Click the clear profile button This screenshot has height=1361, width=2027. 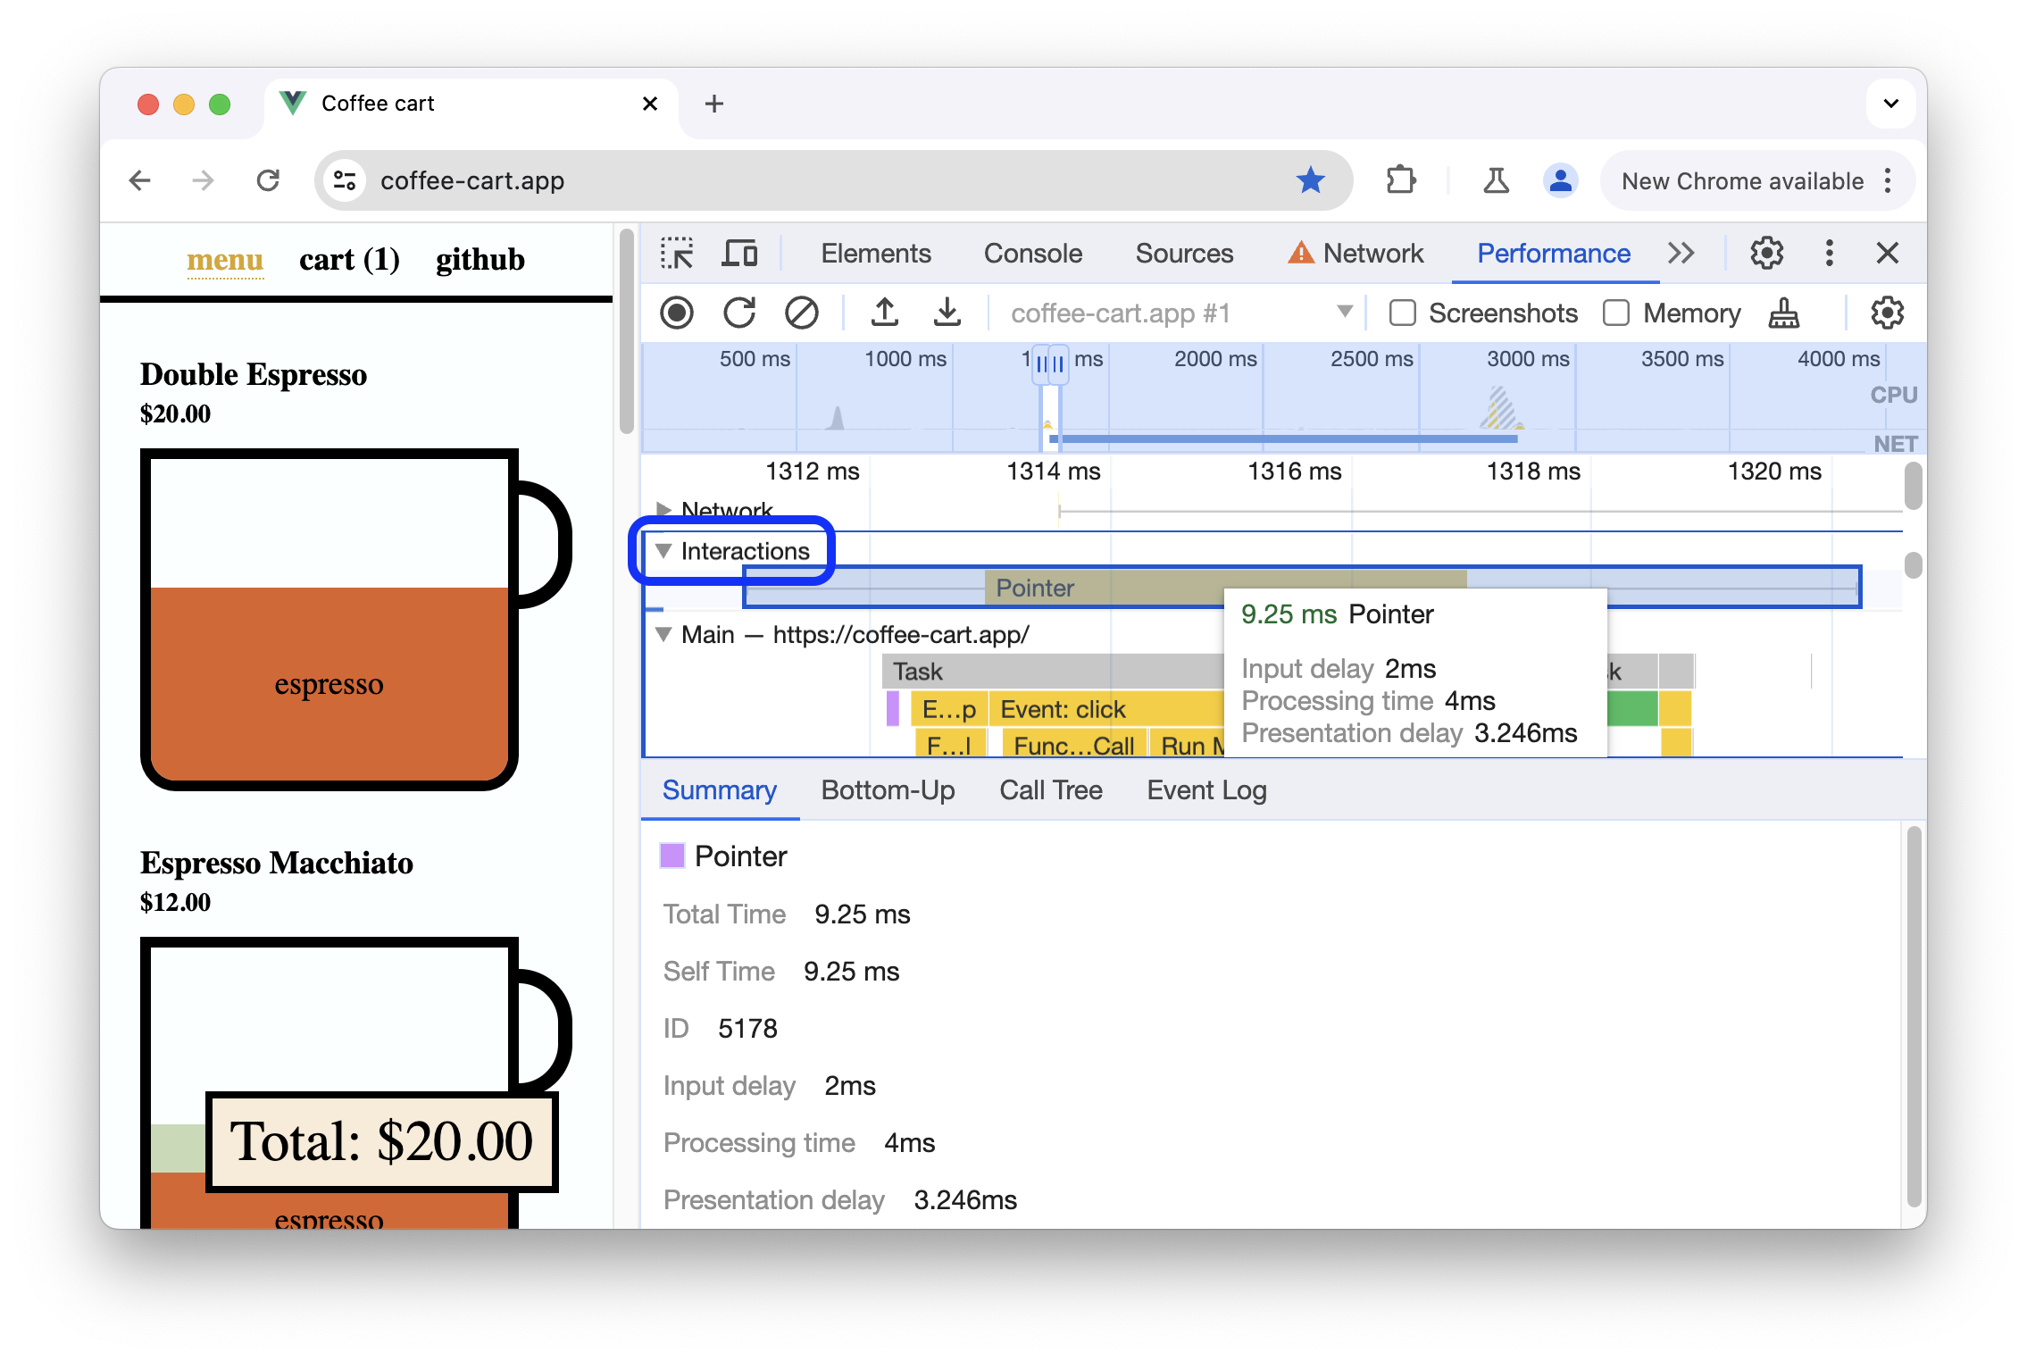(800, 312)
